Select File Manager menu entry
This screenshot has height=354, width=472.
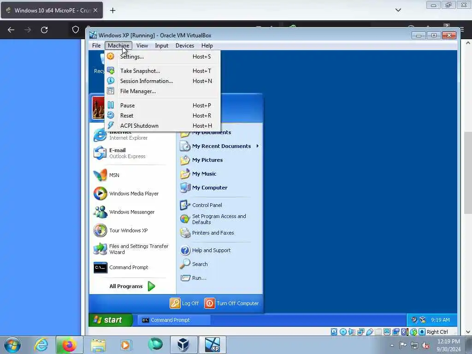click(x=163, y=91)
